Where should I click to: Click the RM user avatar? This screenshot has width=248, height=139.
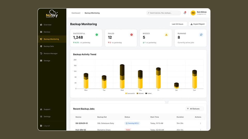(x=193, y=13)
